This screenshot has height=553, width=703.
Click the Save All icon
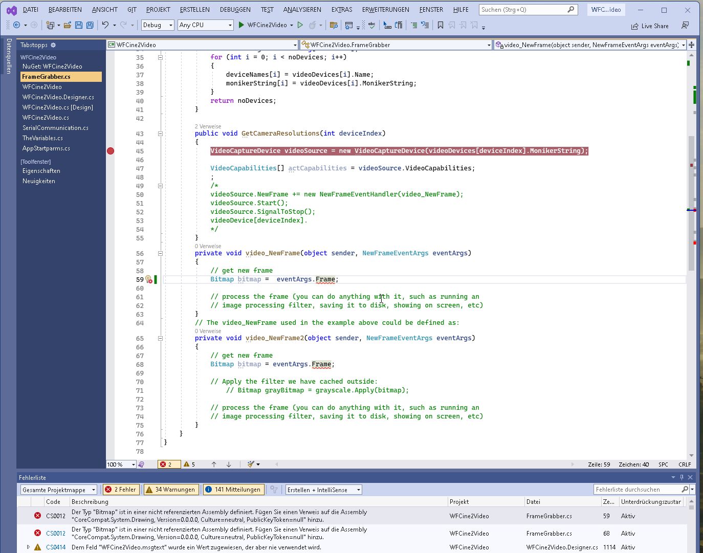pyautogui.click(x=89, y=25)
